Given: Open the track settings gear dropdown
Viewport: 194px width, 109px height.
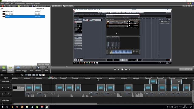Looking at the screenshot, I should pyautogui.click(x=6, y=78).
